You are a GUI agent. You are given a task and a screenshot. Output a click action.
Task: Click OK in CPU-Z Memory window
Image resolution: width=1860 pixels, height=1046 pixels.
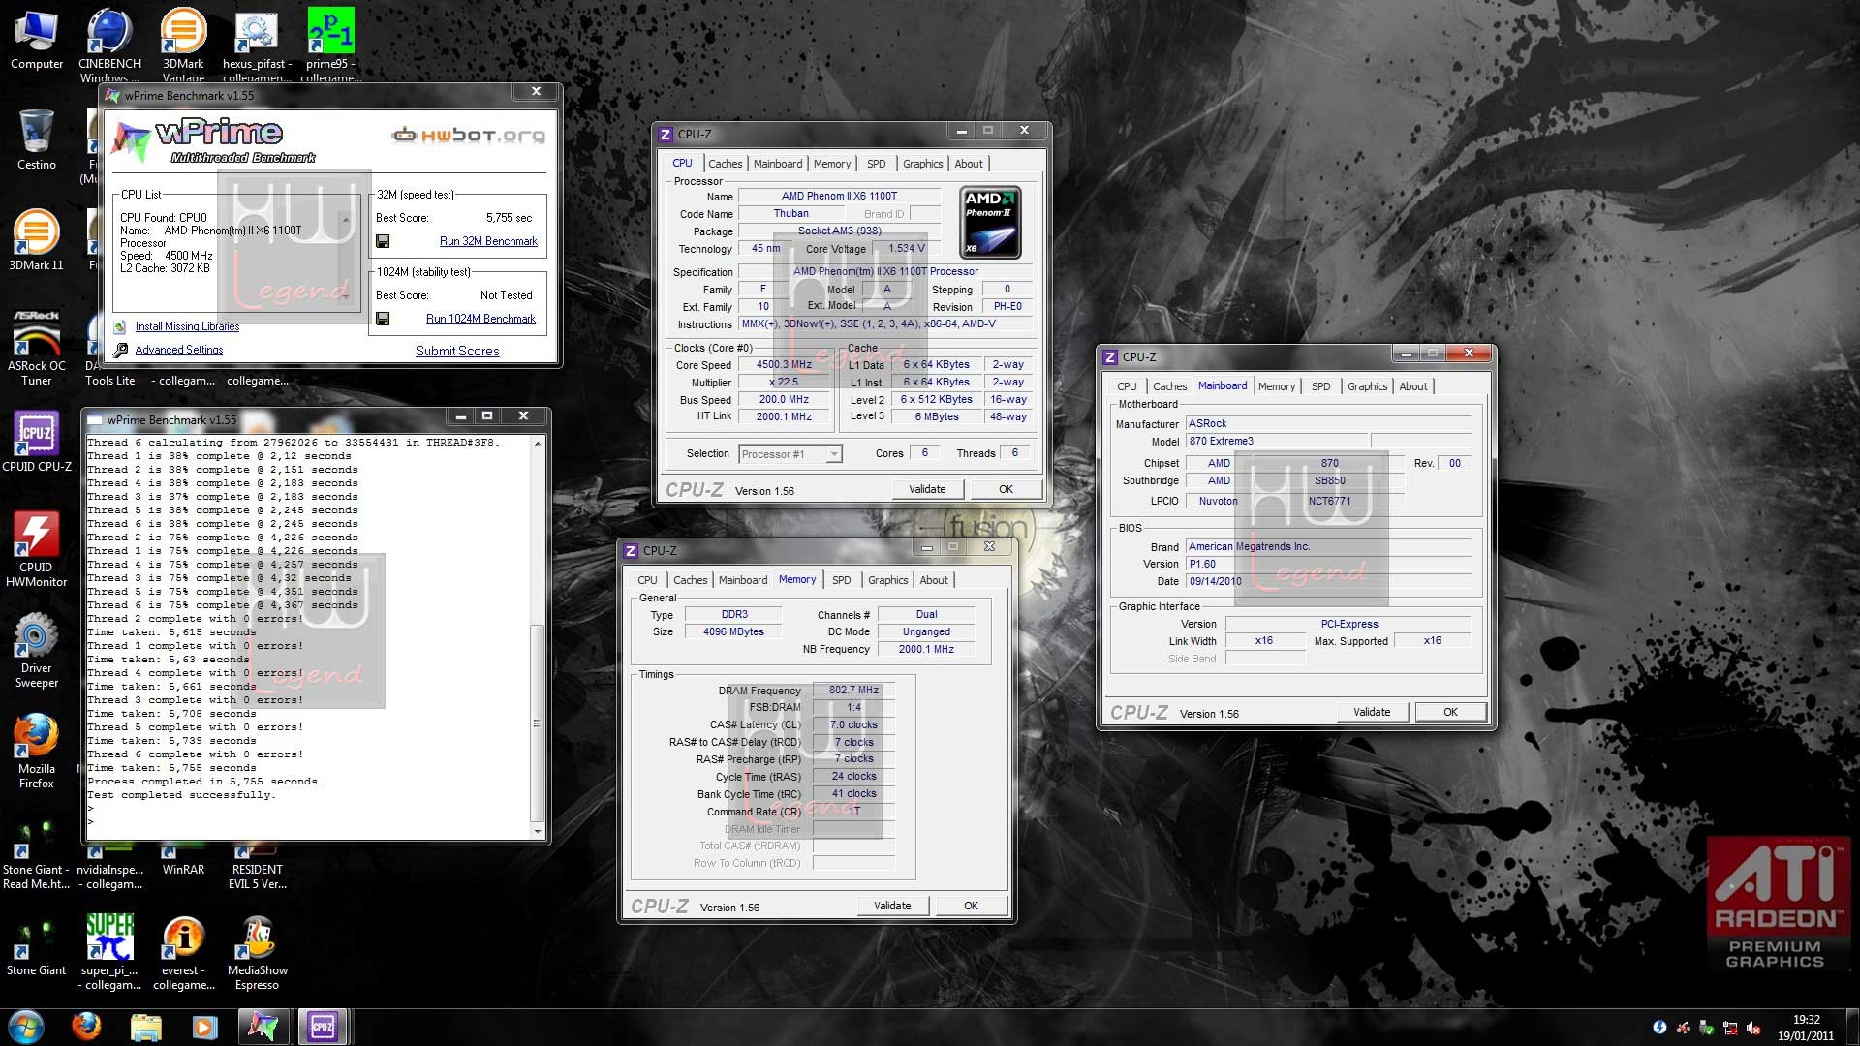click(971, 906)
